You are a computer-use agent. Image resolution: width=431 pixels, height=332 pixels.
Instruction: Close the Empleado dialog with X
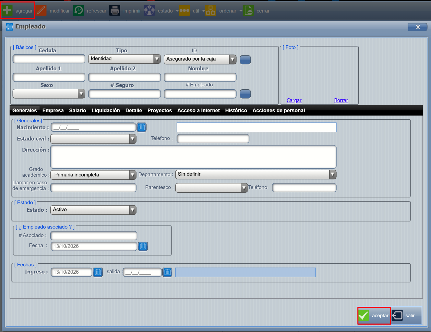tap(417, 27)
